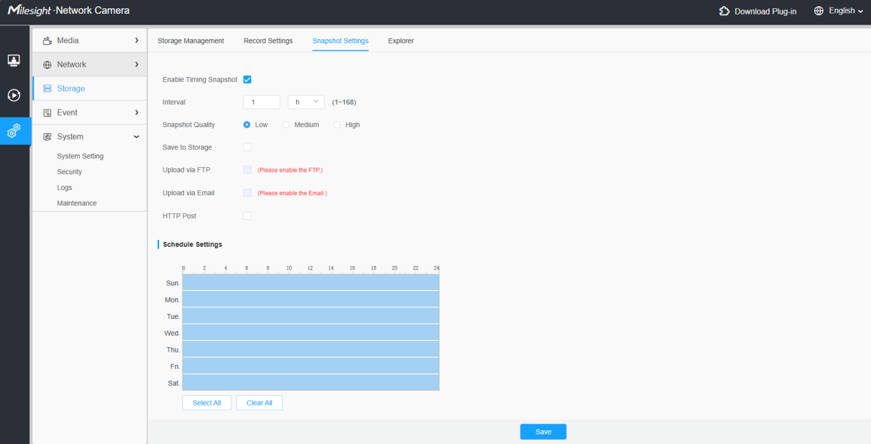
Task: Click the Sunday schedule row bar
Action: tap(311, 282)
